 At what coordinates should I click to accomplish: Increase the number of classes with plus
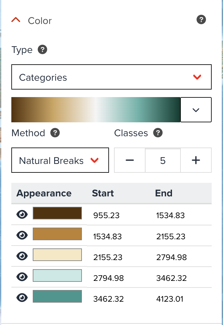click(x=196, y=160)
